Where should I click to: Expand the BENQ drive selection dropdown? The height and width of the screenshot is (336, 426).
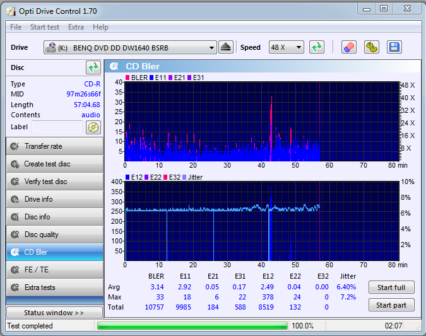tap(130, 48)
